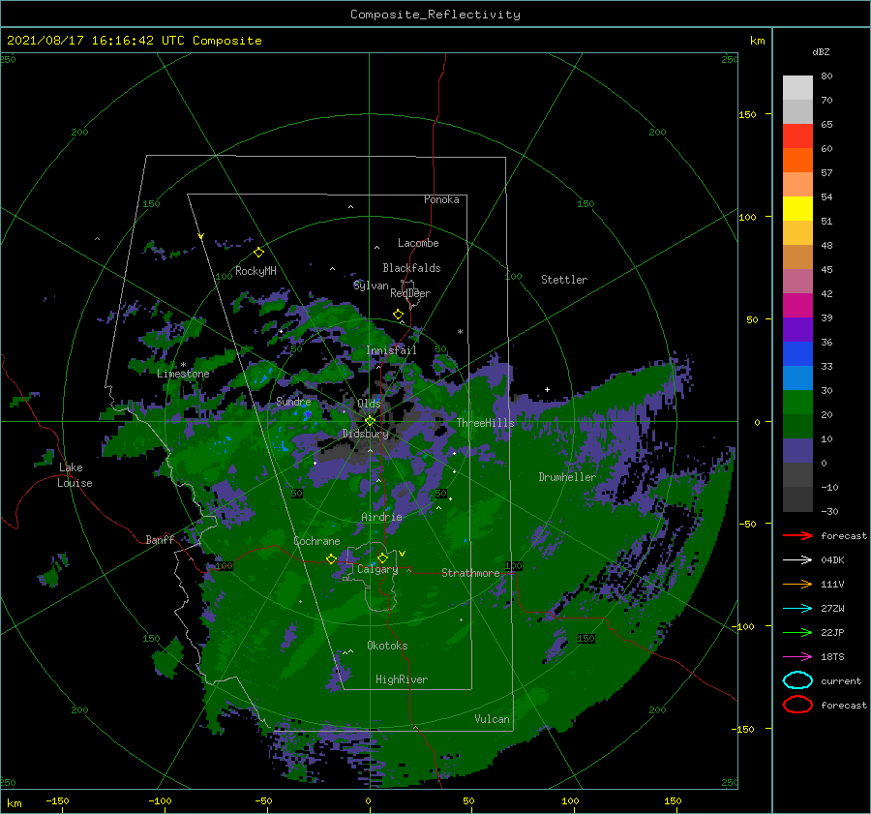The image size is (871, 814).
Task: Select the orange 111V arrow icon
Action: (x=797, y=584)
